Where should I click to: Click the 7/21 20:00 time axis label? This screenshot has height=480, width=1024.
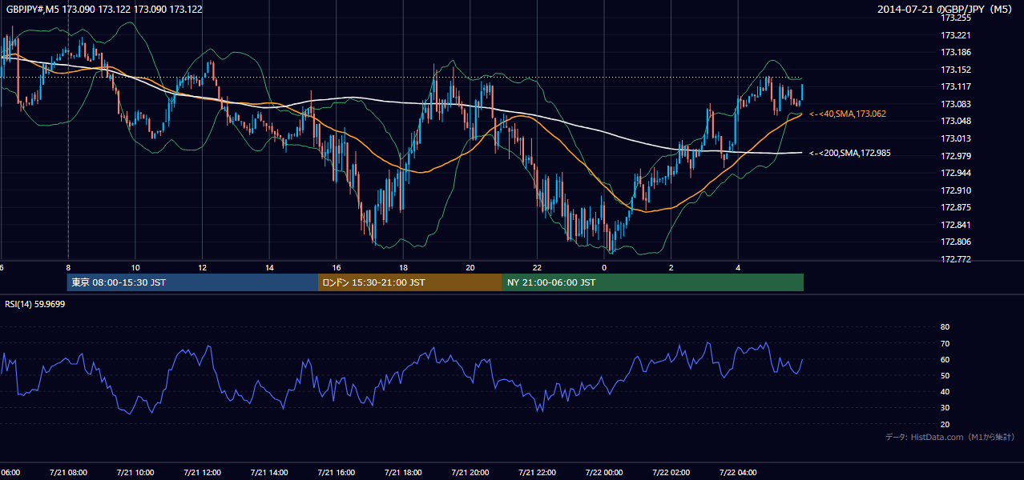470,472
